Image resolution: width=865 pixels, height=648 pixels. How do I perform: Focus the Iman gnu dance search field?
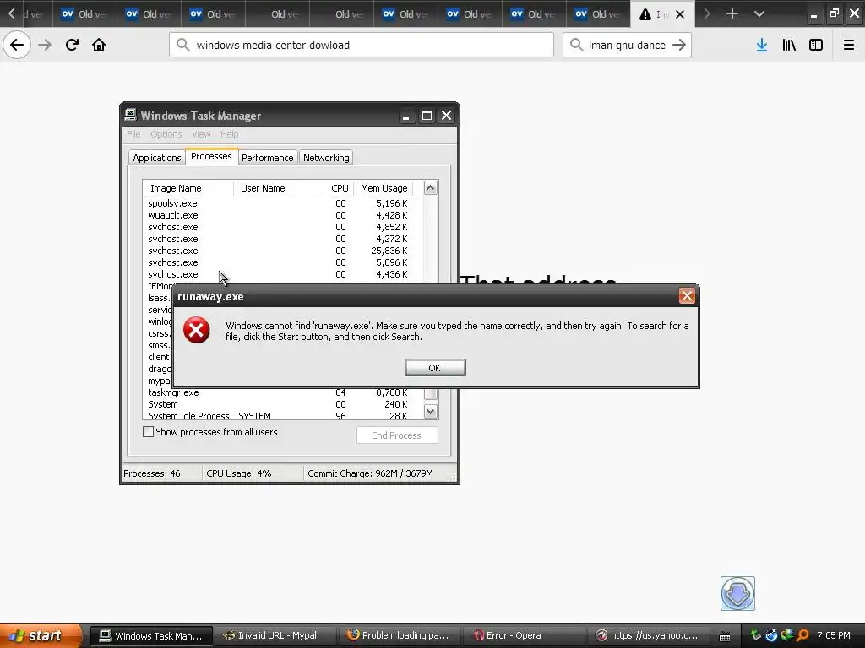pos(627,45)
